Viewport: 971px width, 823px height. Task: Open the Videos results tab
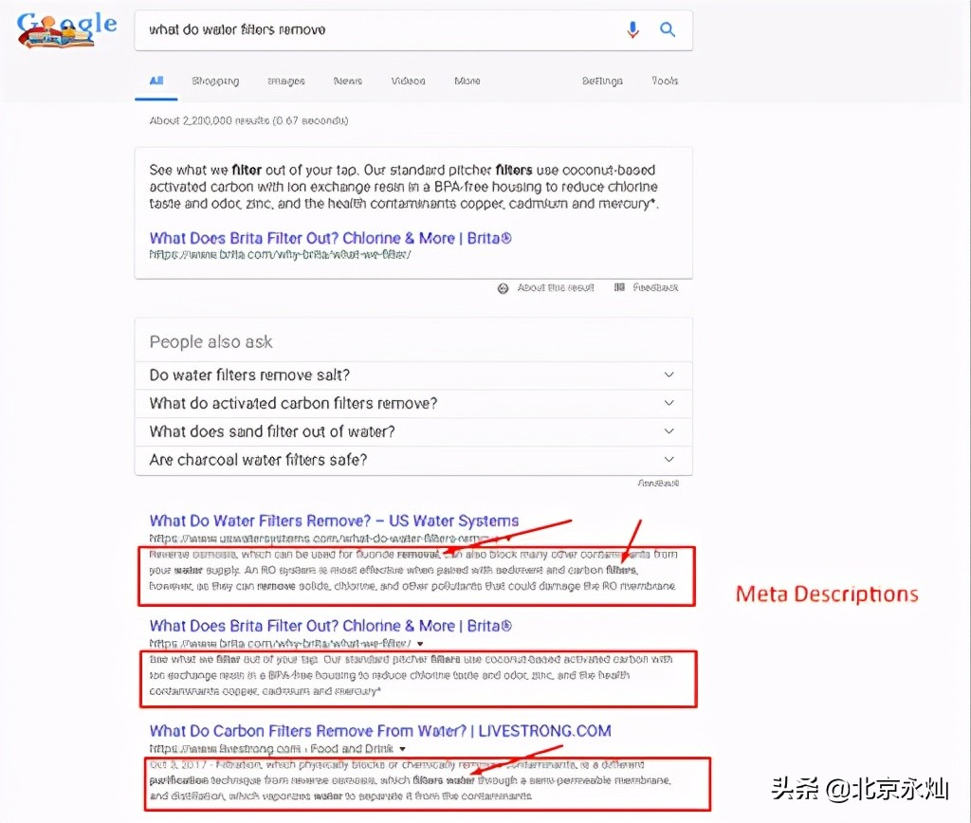[x=408, y=82]
